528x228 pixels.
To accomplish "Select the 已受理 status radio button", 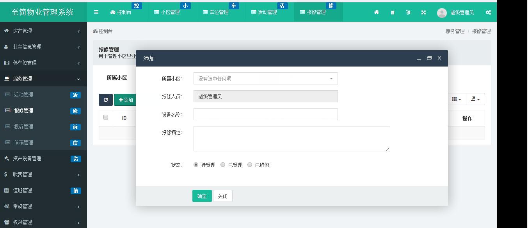I will [223, 165].
